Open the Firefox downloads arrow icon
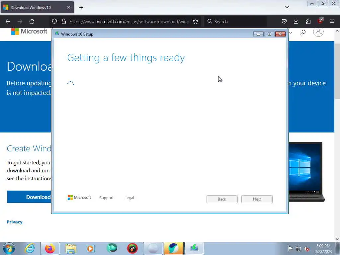 coord(296,21)
